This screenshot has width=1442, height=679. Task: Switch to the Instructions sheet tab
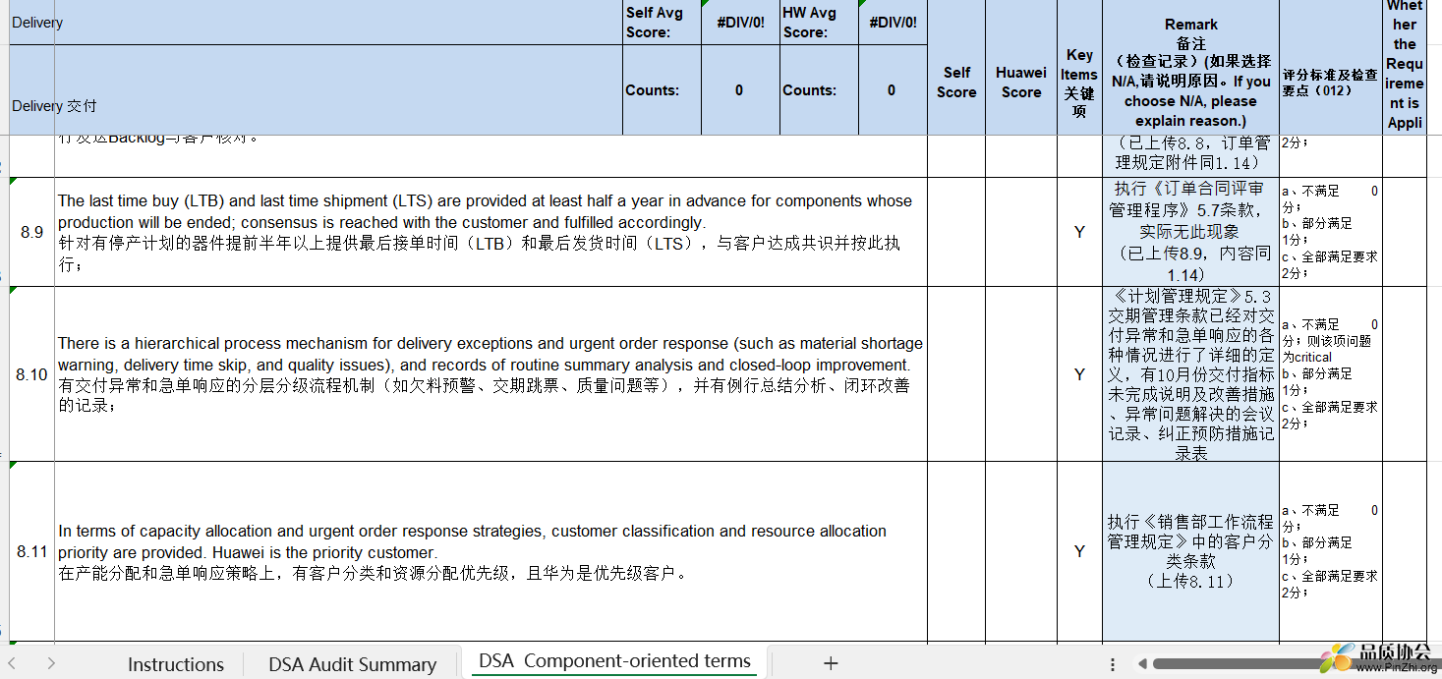point(175,664)
